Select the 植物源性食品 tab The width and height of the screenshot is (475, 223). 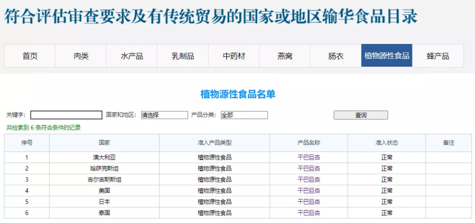pos(386,56)
